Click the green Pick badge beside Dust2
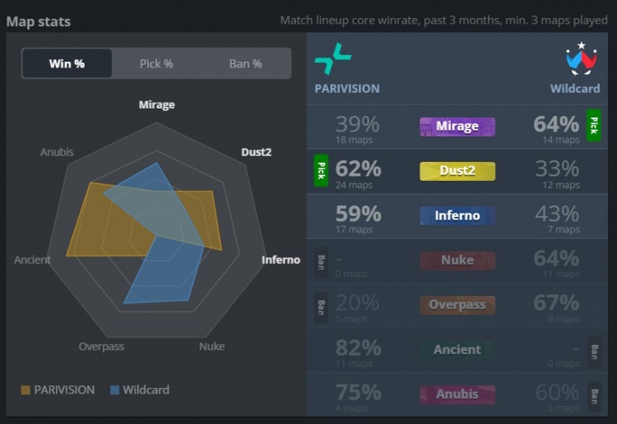617x424 pixels. tap(321, 170)
